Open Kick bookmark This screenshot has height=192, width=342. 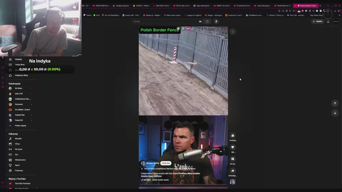click(96, 15)
